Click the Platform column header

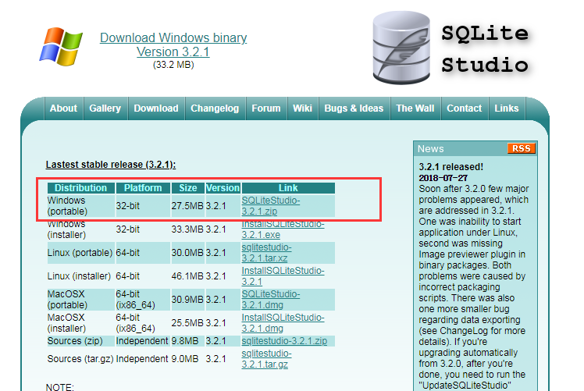143,187
